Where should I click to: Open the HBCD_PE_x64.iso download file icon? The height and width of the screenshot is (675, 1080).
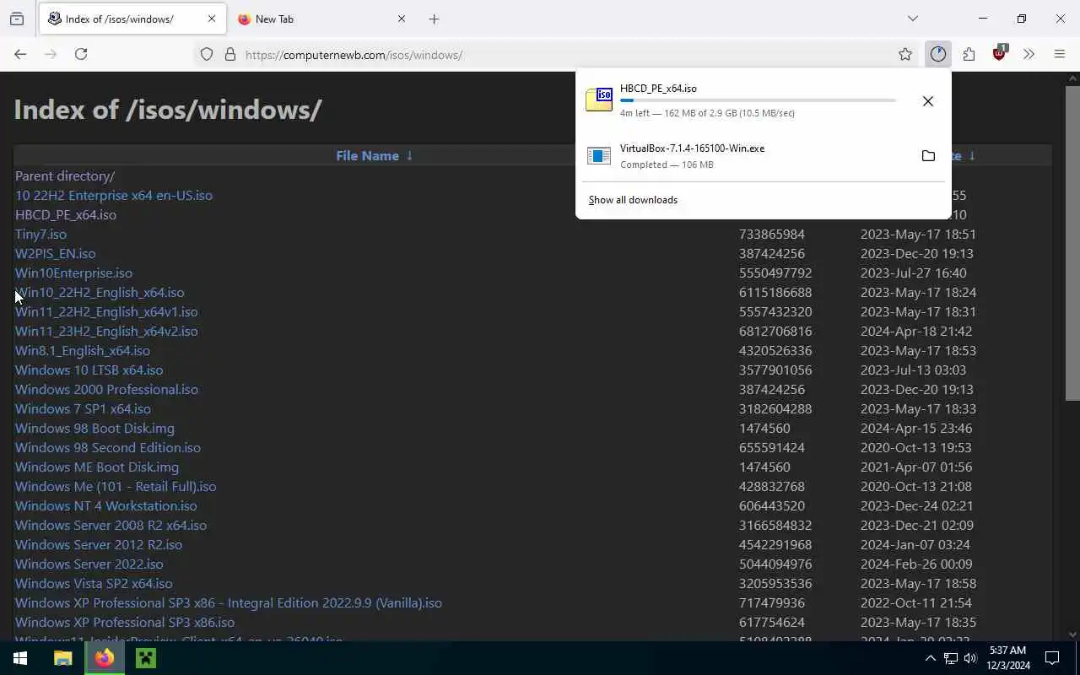point(599,100)
